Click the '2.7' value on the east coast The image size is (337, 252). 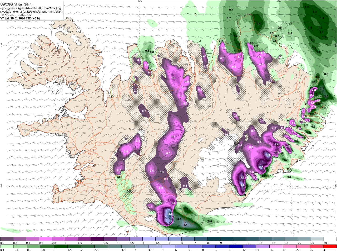pyautogui.click(x=321, y=89)
